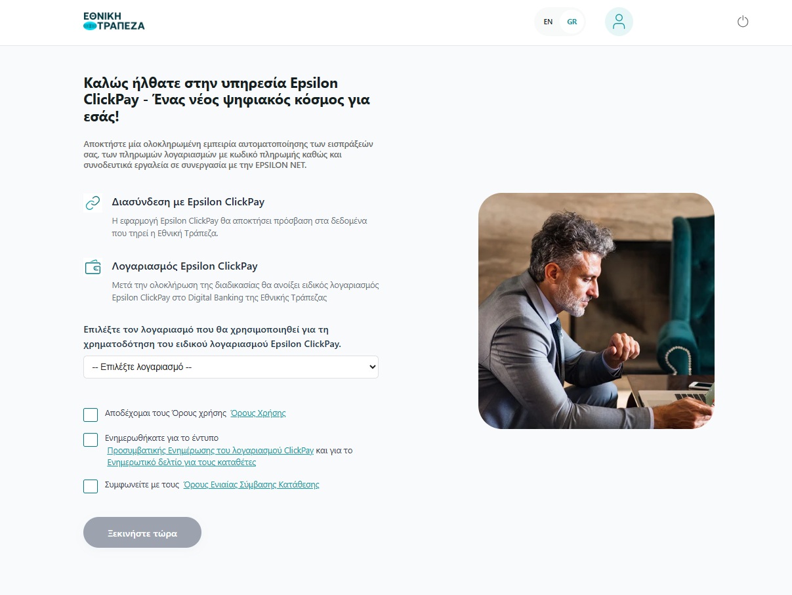Select the GR language option
This screenshot has height=595, width=792.
tap(572, 22)
